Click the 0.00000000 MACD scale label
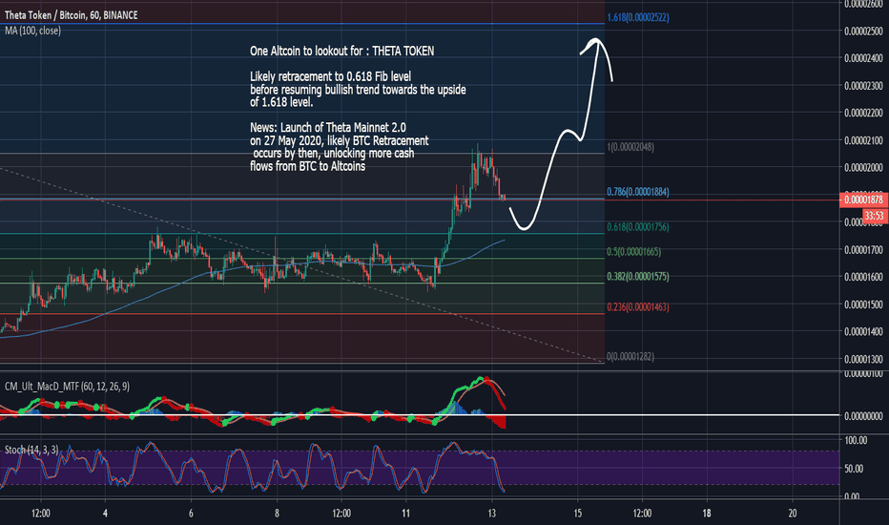The height and width of the screenshot is (525, 889). (x=863, y=416)
